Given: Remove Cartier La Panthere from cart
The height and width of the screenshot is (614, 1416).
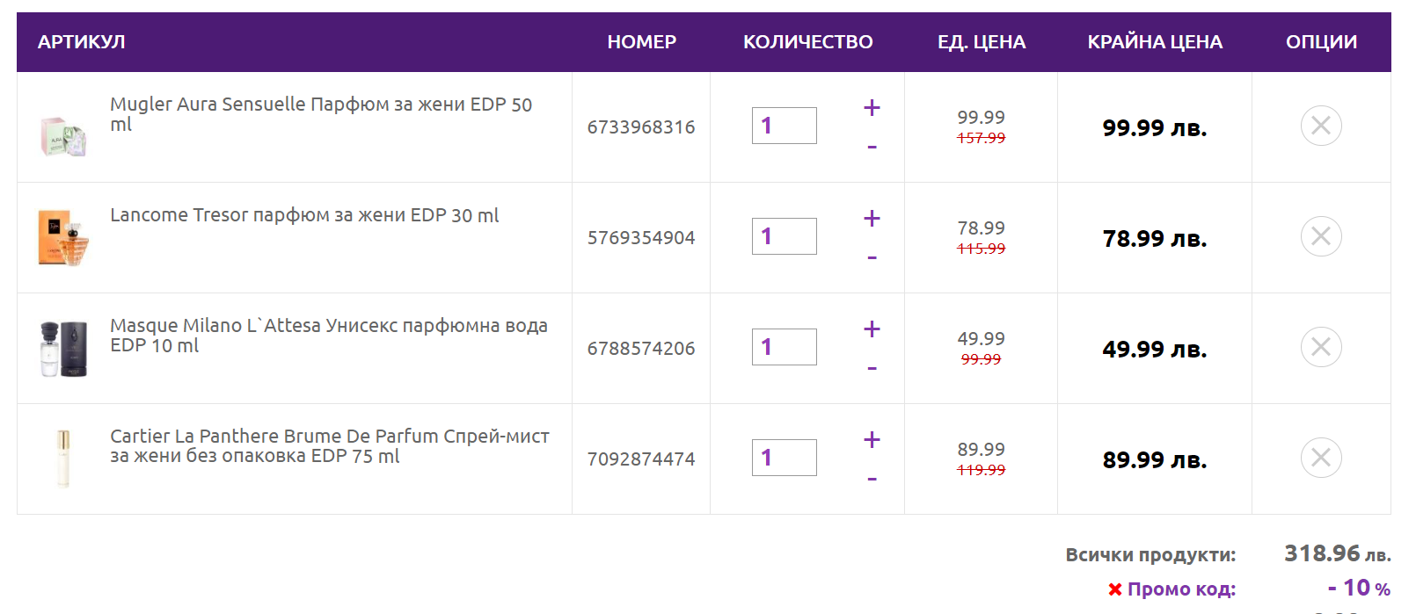Looking at the screenshot, I should [1321, 458].
